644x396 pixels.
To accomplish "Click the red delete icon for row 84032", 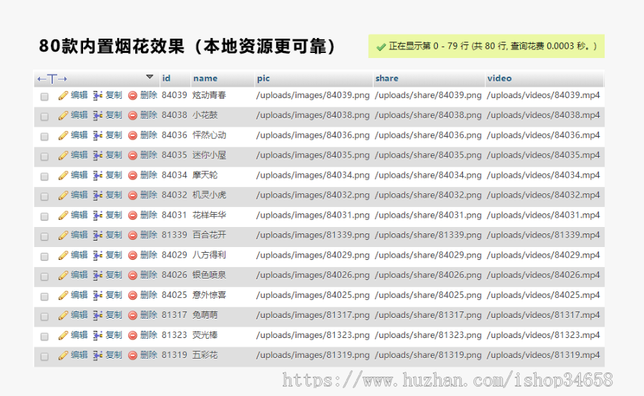I will [132, 195].
